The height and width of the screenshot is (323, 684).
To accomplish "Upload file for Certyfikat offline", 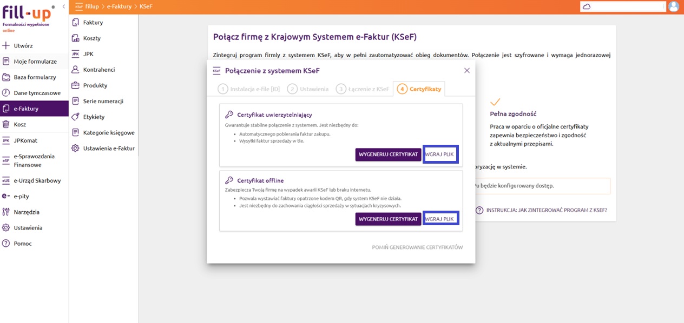I will click(440, 219).
